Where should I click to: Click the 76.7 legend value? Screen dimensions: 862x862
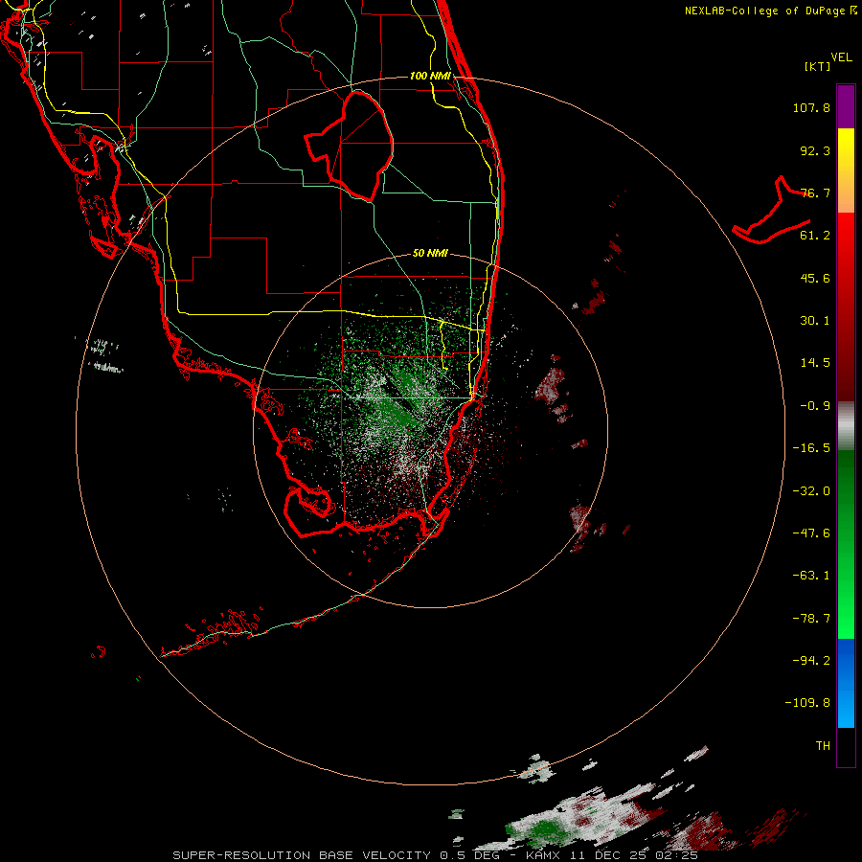click(x=815, y=193)
